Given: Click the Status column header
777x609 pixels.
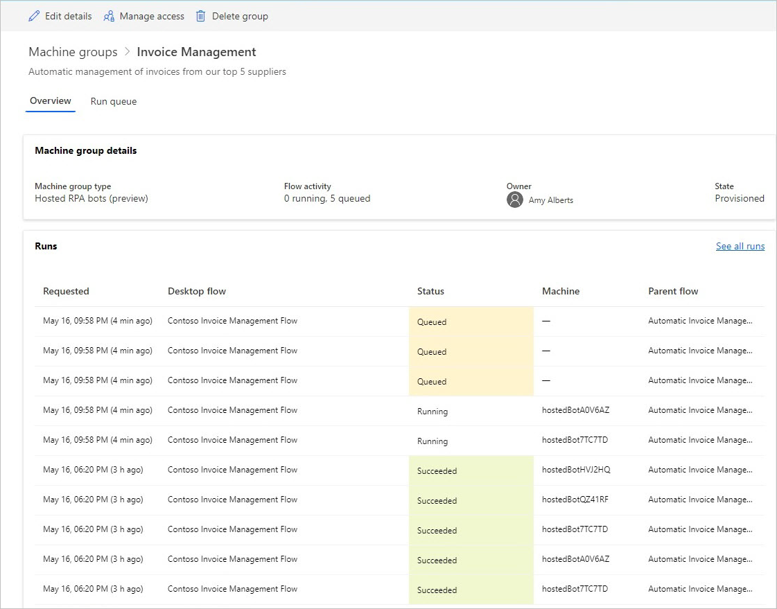Looking at the screenshot, I should pyautogui.click(x=430, y=291).
